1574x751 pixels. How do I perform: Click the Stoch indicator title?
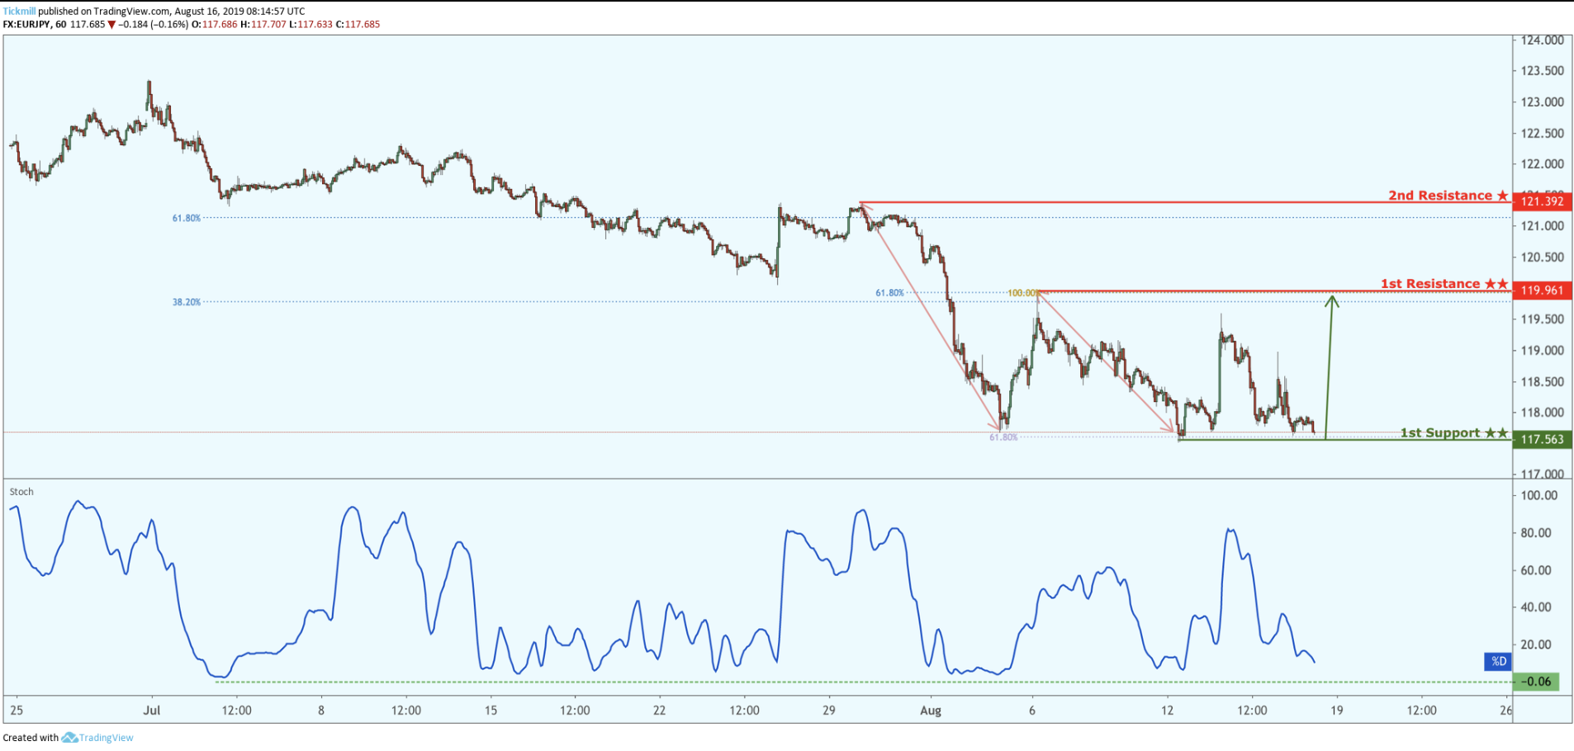(21, 492)
